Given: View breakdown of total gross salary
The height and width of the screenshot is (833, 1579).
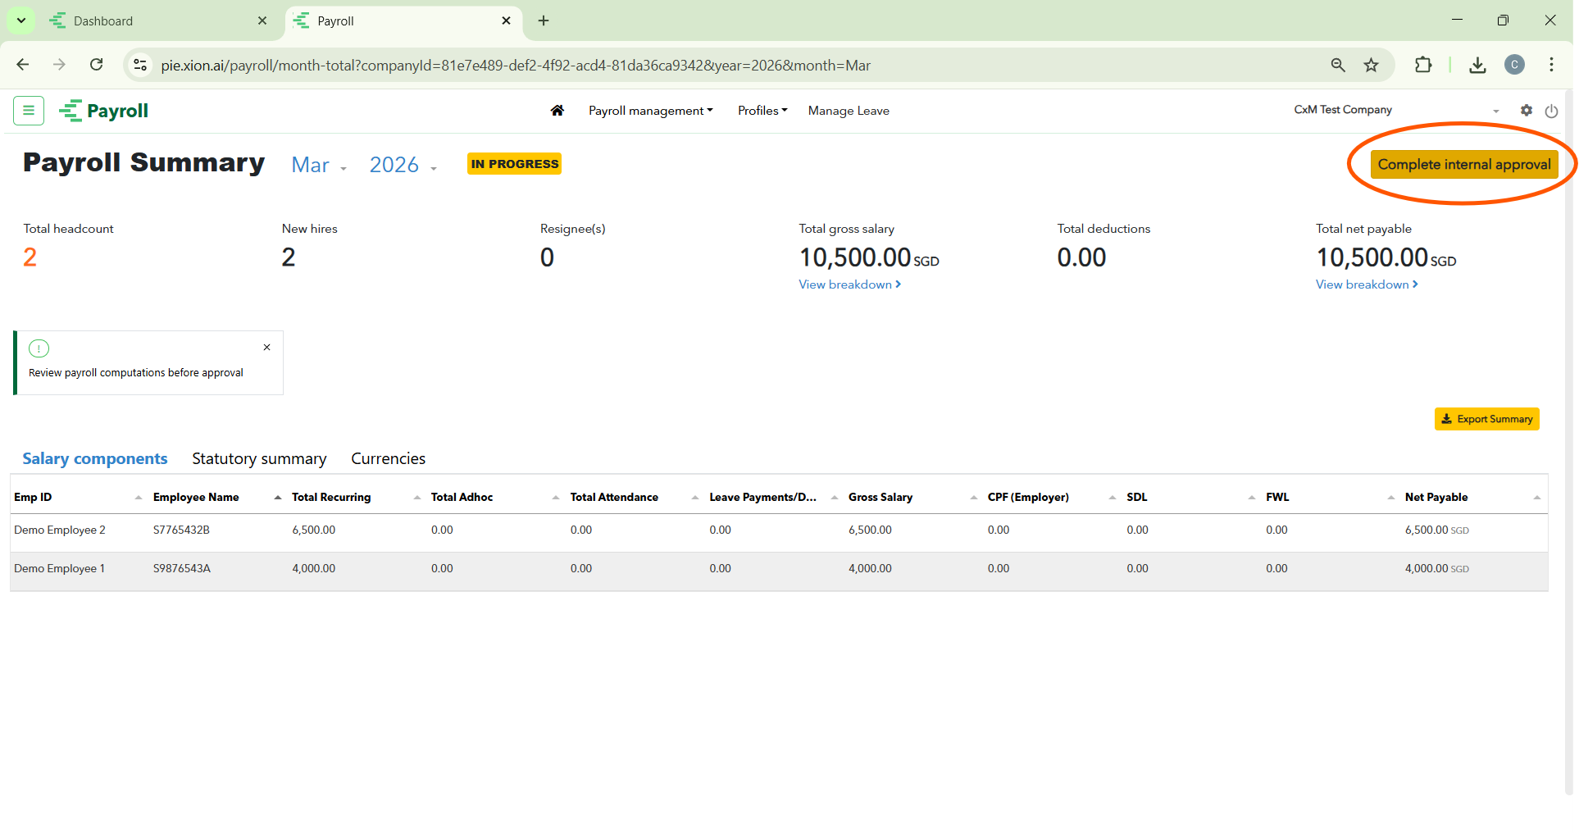Looking at the screenshot, I should point(849,284).
